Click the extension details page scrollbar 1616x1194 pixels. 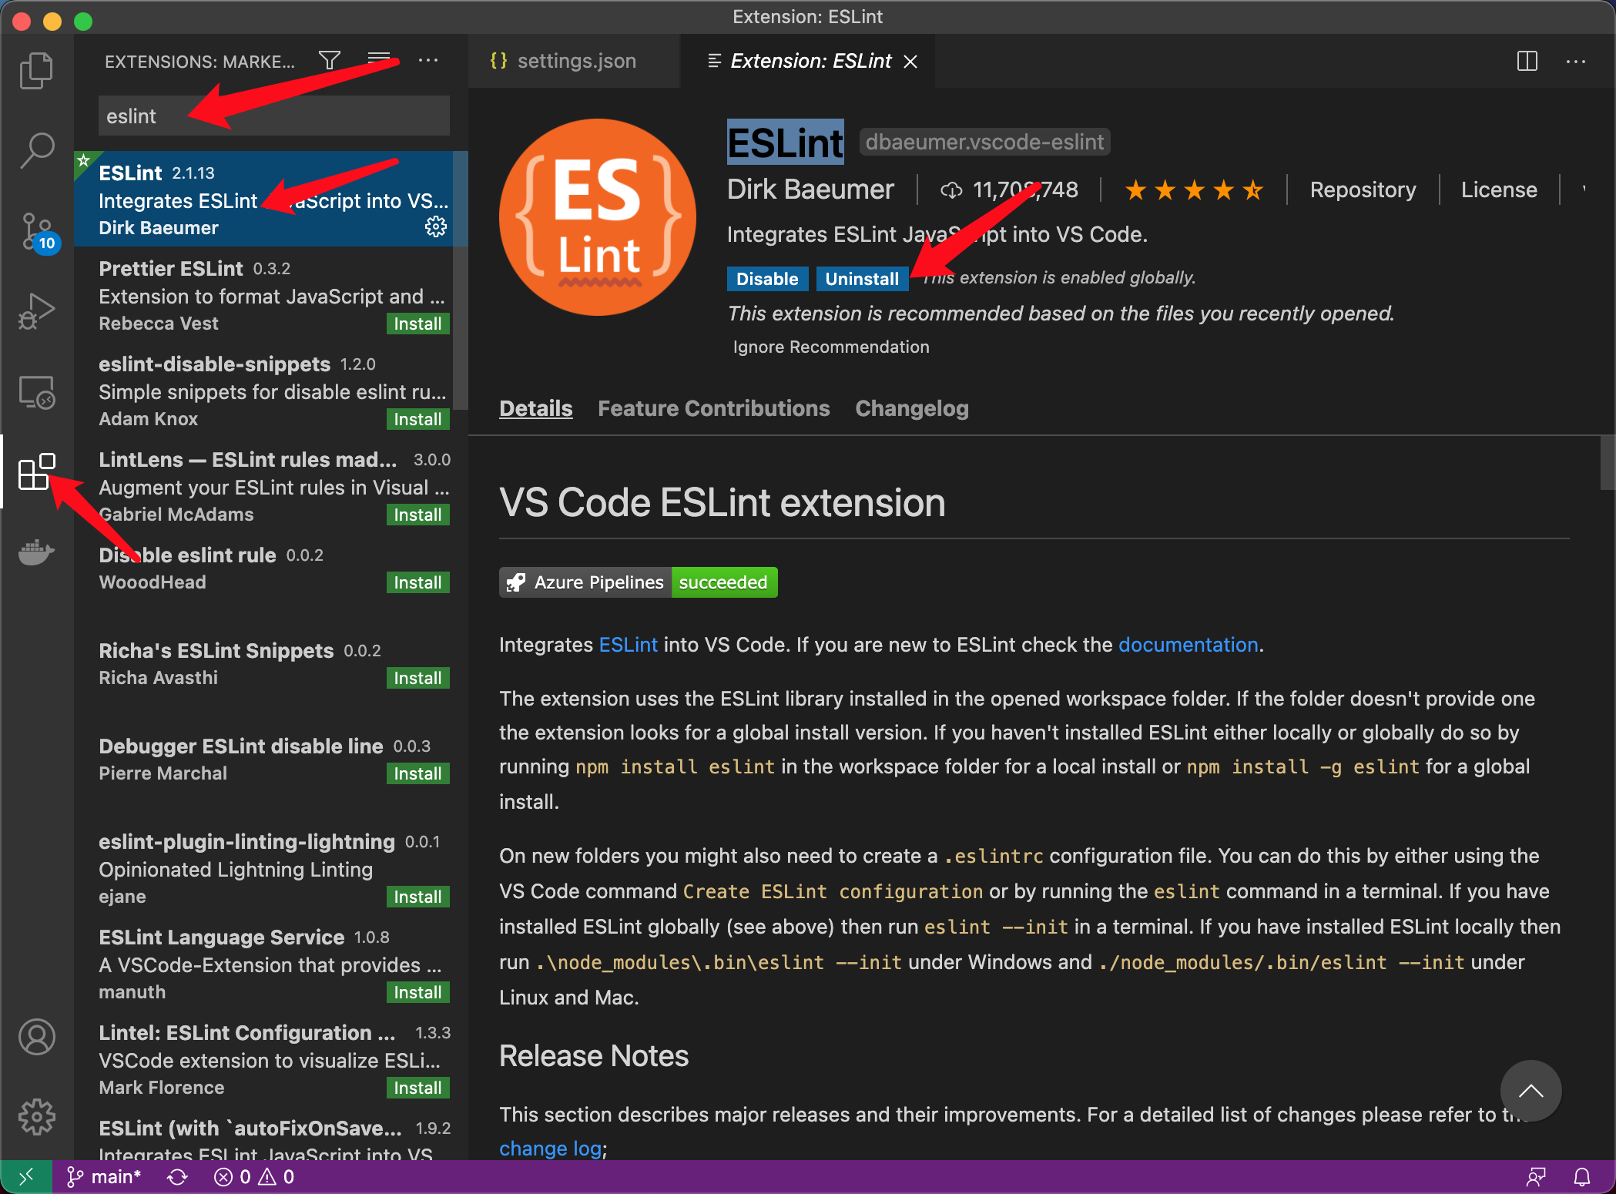(1607, 463)
